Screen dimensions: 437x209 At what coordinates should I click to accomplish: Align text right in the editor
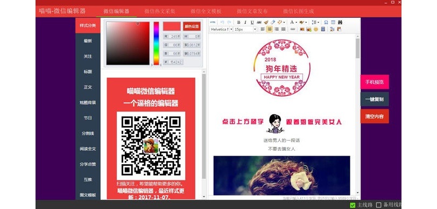277,29
